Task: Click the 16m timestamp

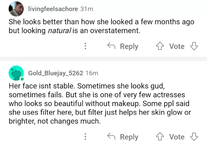Action: (92, 73)
